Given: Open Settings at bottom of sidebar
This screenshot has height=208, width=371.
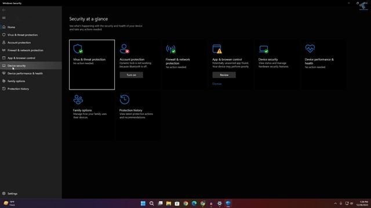Looking at the screenshot, I should (x=31, y=194).
